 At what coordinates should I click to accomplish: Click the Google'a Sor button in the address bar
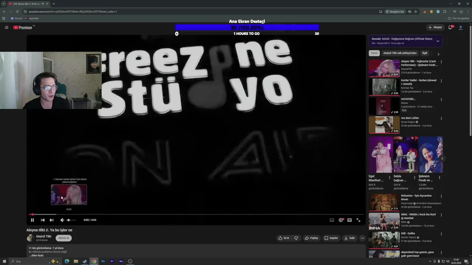pos(395,11)
